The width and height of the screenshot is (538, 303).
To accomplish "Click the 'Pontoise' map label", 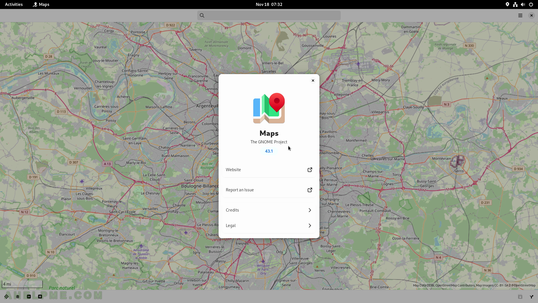I will (x=138, y=32).
